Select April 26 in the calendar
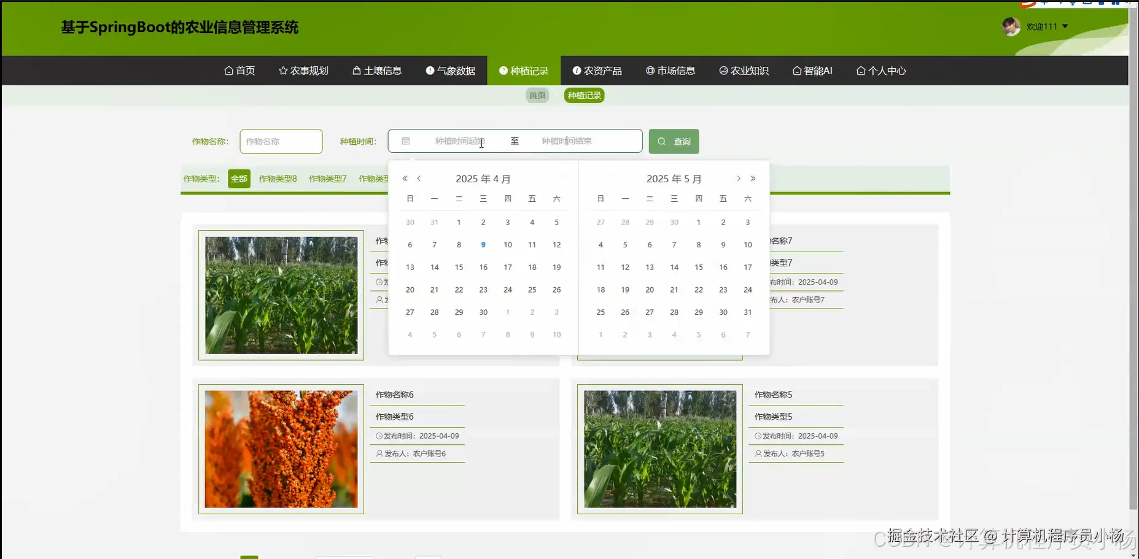Image resolution: width=1139 pixels, height=559 pixels. (556, 290)
